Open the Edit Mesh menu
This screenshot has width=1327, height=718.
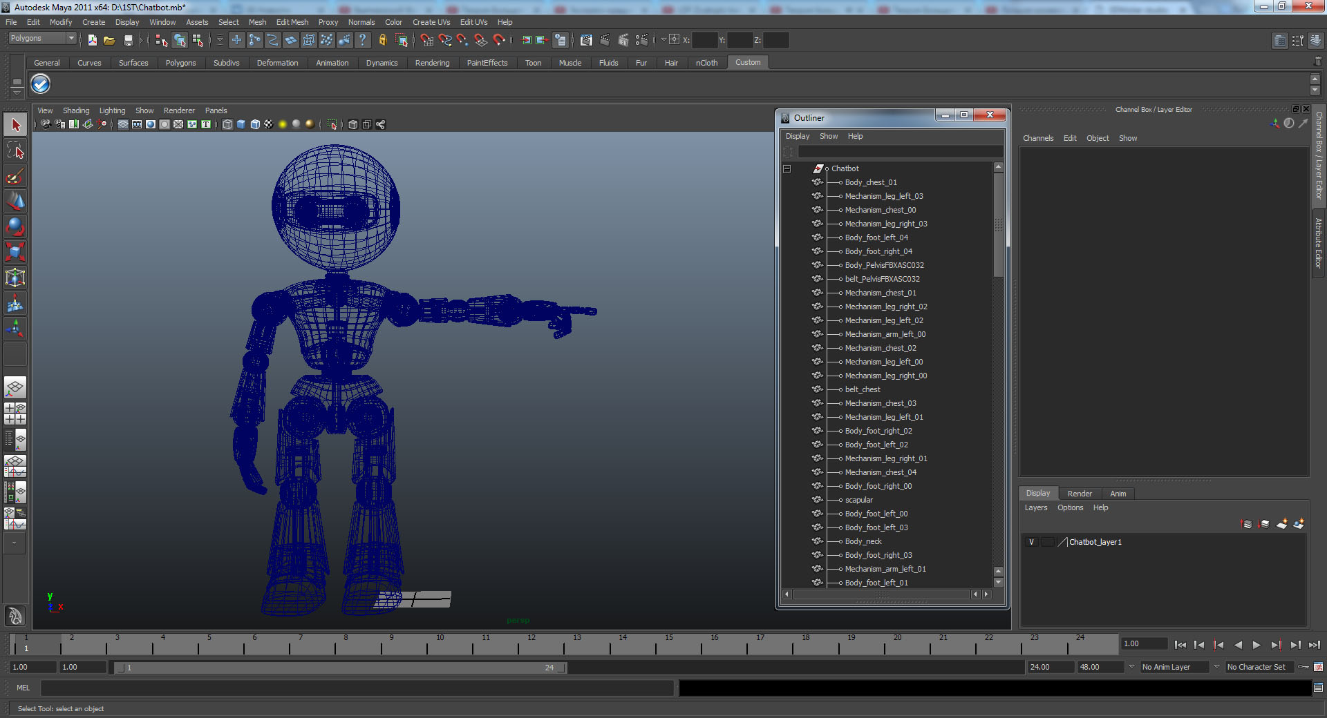click(x=292, y=22)
